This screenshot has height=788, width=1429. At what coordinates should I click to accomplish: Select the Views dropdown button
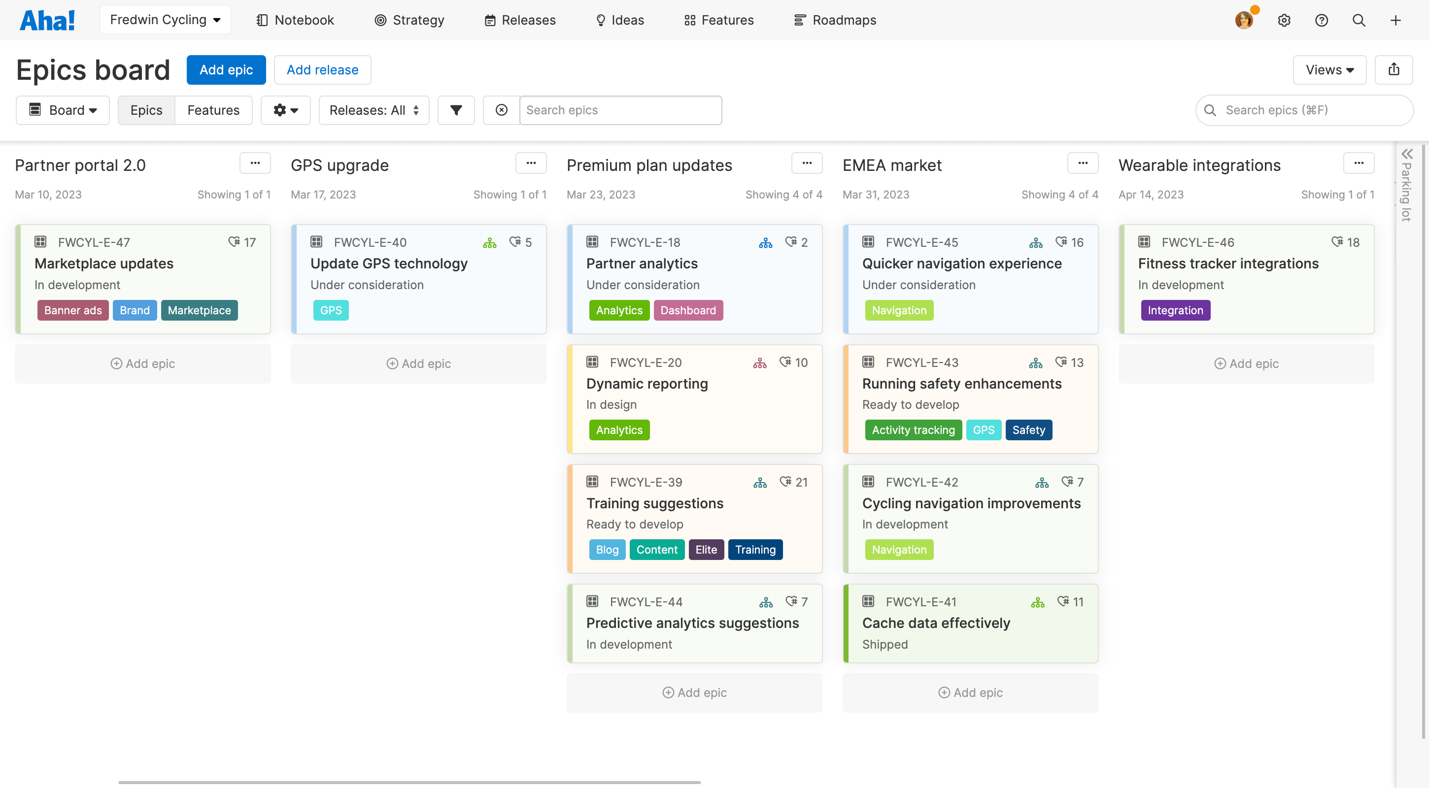tap(1329, 70)
